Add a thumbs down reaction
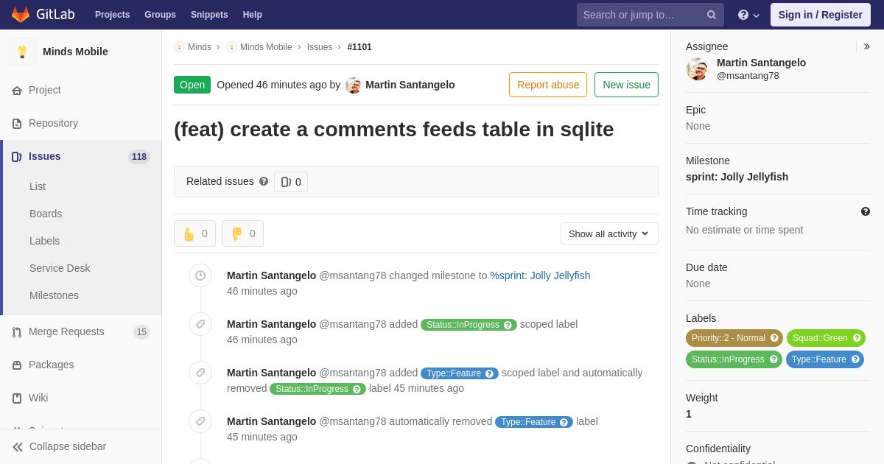 point(242,233)
